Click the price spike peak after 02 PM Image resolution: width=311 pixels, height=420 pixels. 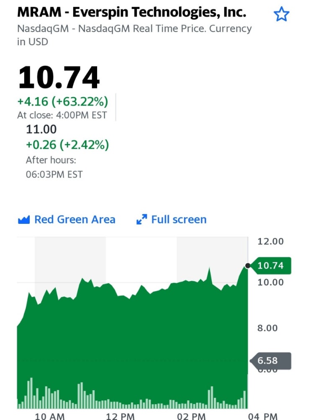coord(209,268)
